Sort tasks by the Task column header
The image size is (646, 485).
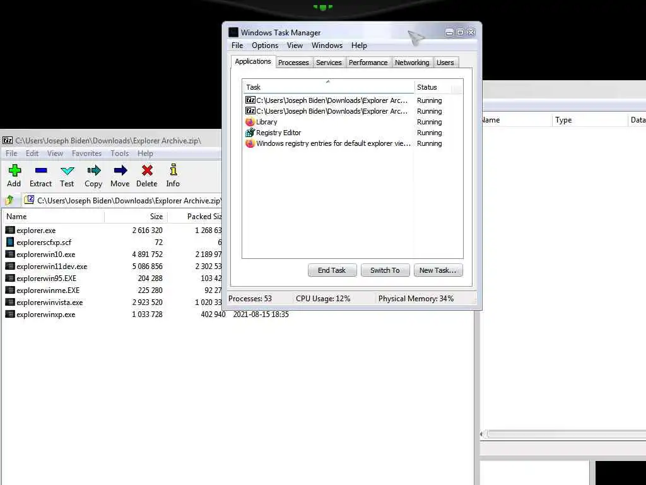[x=328, y=87]
